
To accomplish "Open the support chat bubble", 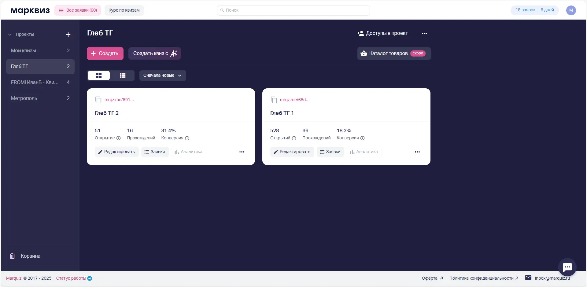I will point(567,267).
